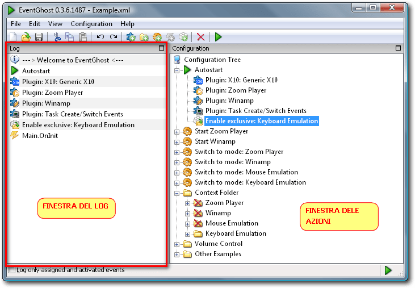The image size is (415, 288).
Task: Open the Help menu
Action: click(127, 24)
